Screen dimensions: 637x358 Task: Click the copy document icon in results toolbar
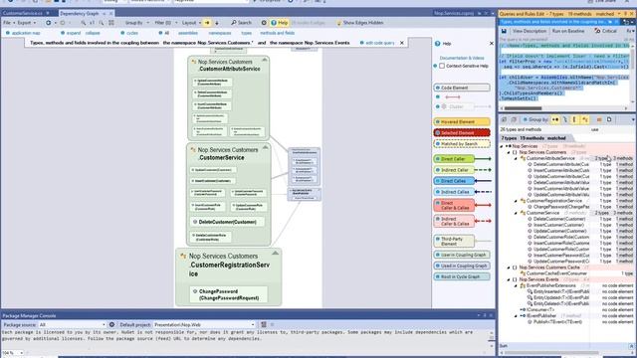point(609,119)
